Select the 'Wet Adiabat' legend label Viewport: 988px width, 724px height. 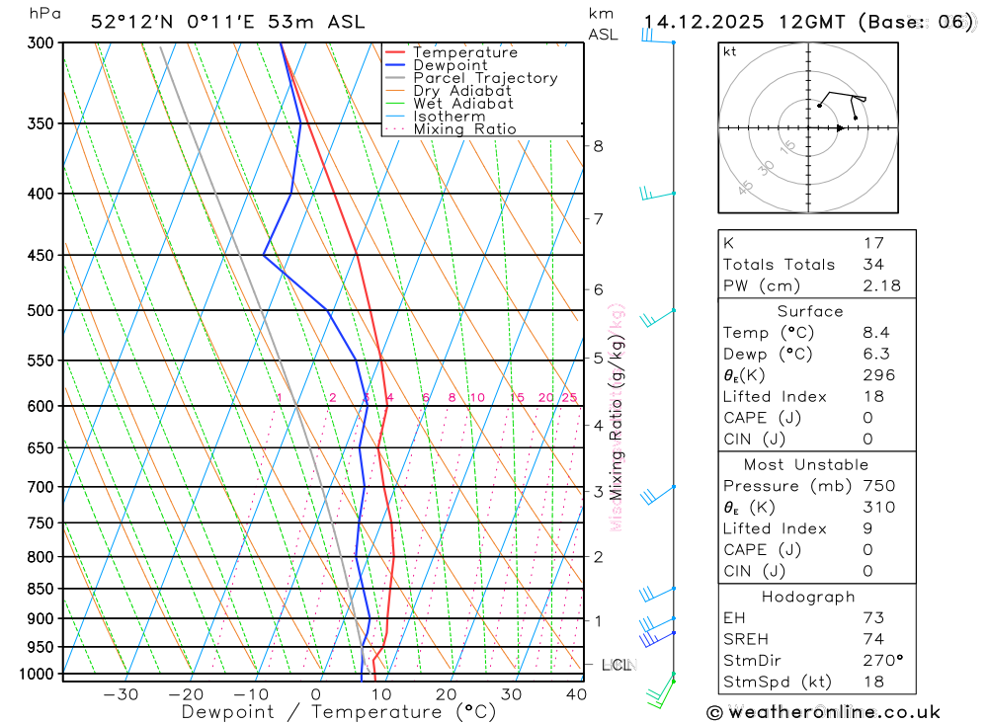[463, 104]
